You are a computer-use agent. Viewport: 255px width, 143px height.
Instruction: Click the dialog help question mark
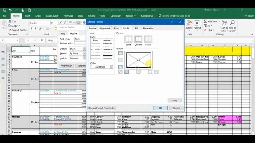pyautogui.click(x=172, y=22)
